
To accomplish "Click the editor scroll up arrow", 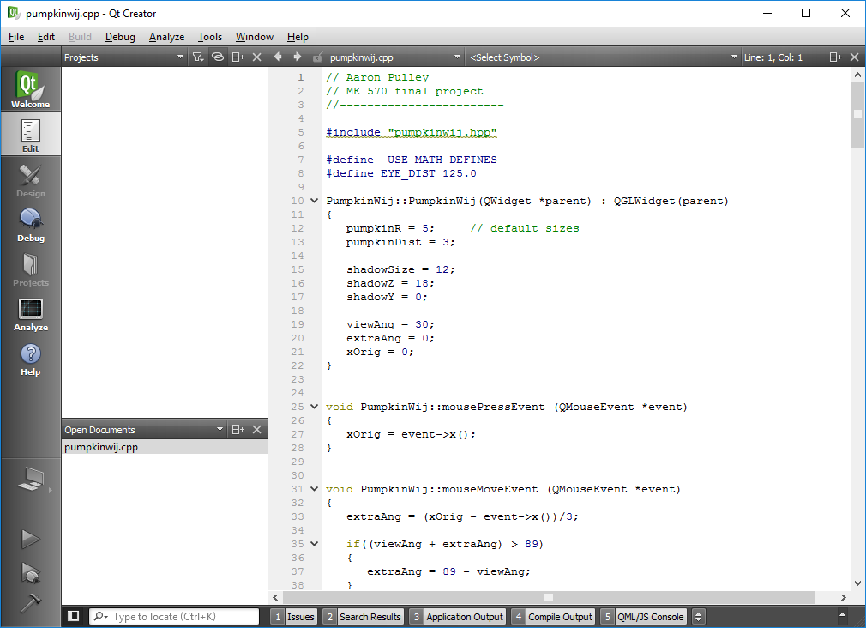I will click(x=857, y=74).
